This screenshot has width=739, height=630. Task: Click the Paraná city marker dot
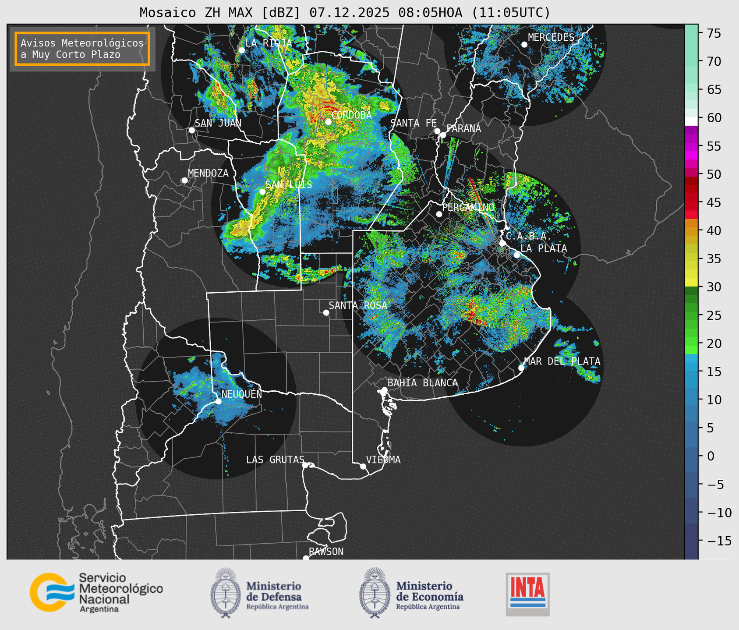click(x=443, y=135)
